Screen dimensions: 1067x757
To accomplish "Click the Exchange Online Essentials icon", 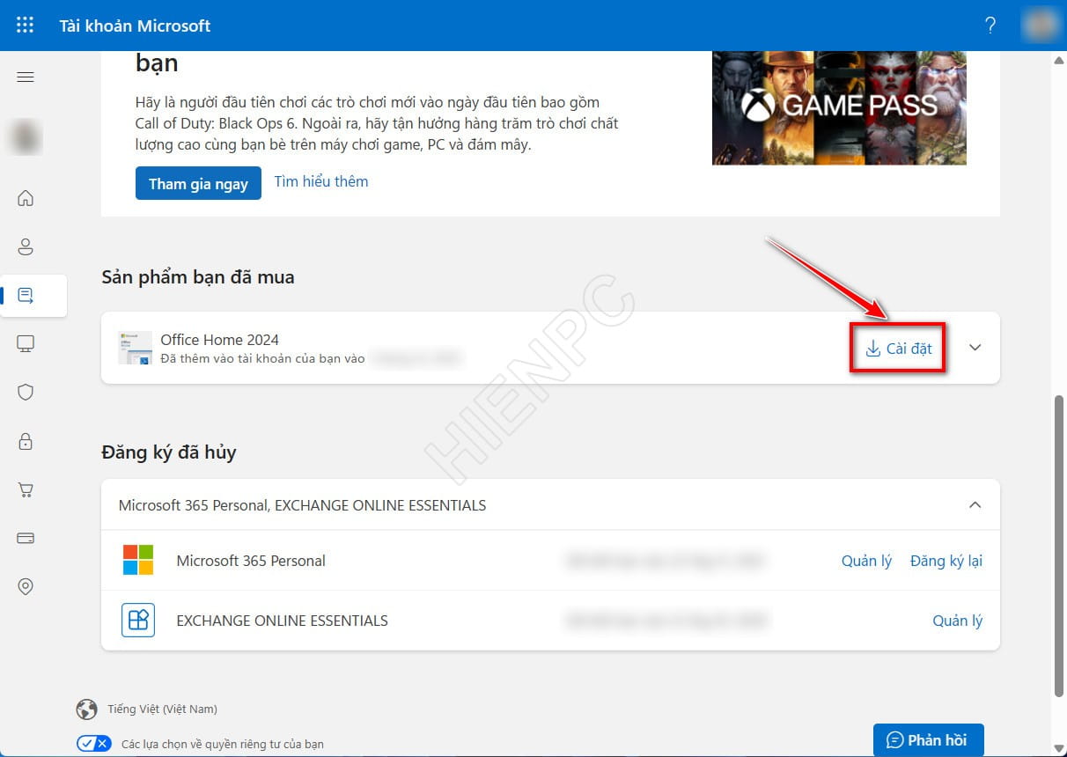I will click(138, 620).
